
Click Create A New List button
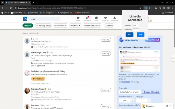151,92
